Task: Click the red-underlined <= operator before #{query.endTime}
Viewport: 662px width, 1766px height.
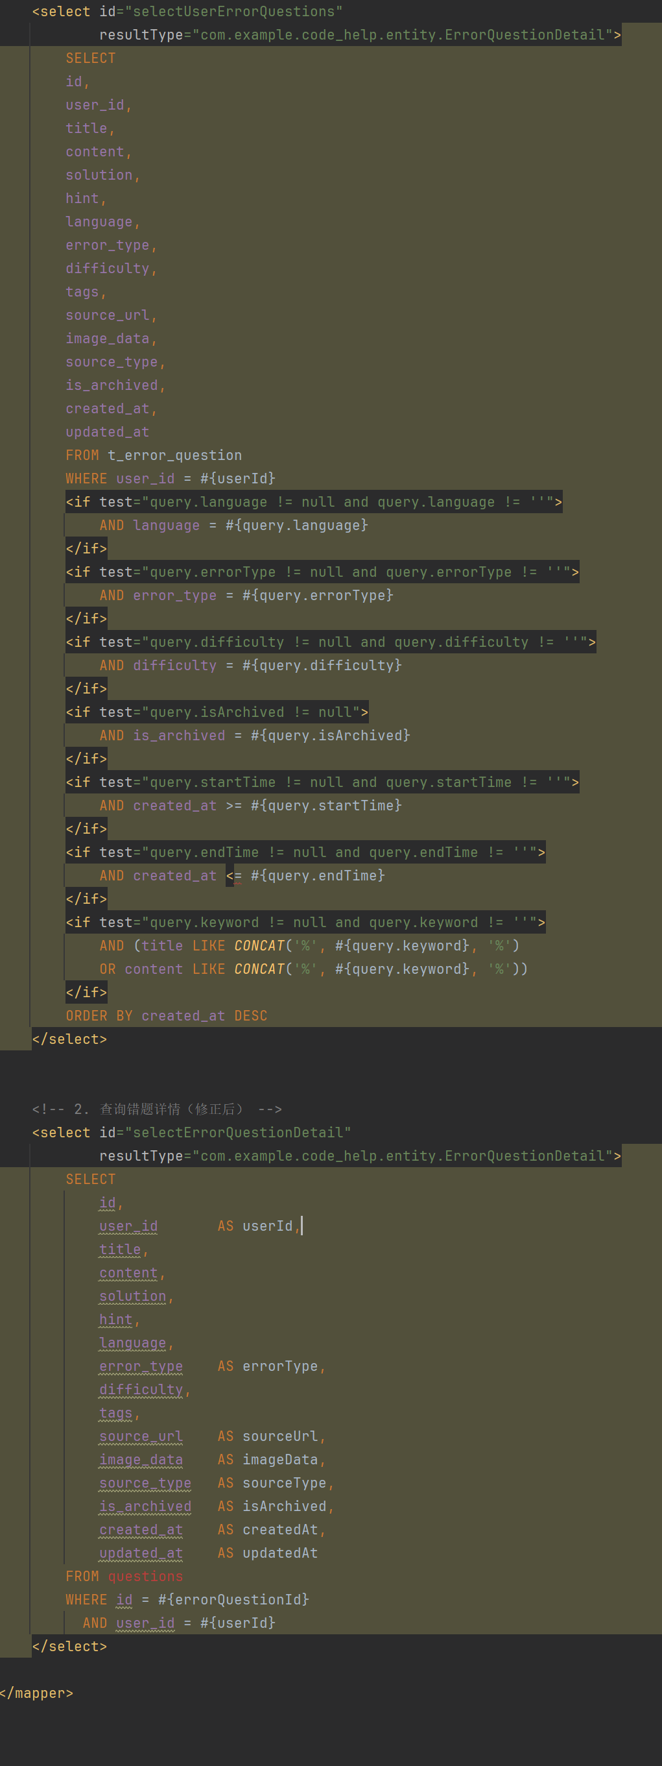Action: pos(233,875)
